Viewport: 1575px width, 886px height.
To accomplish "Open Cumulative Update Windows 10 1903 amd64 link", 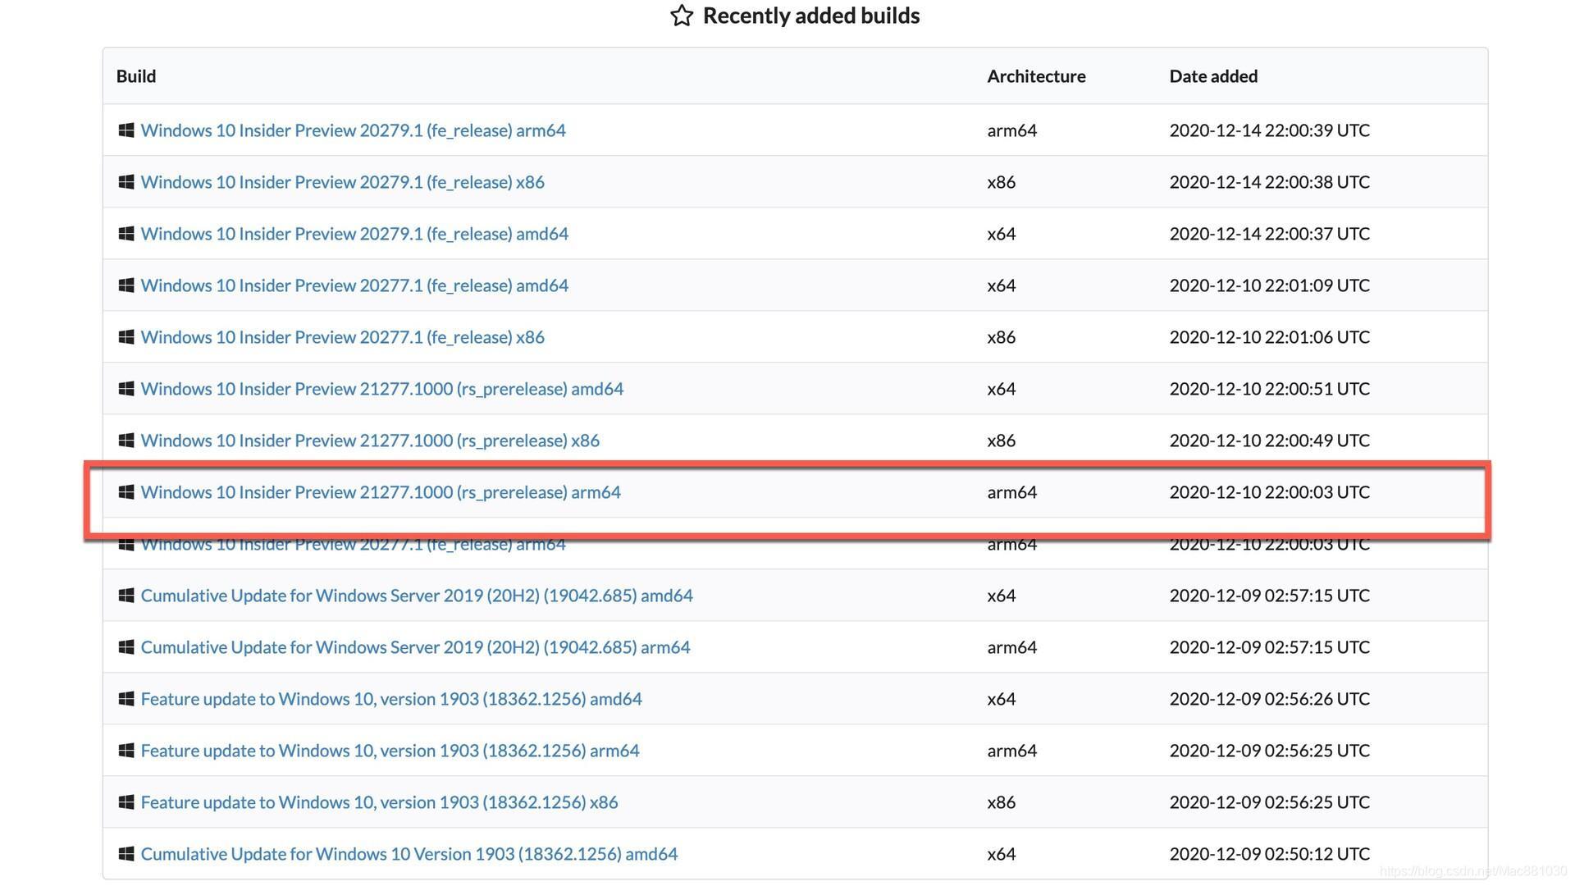I will click(409, 854).
